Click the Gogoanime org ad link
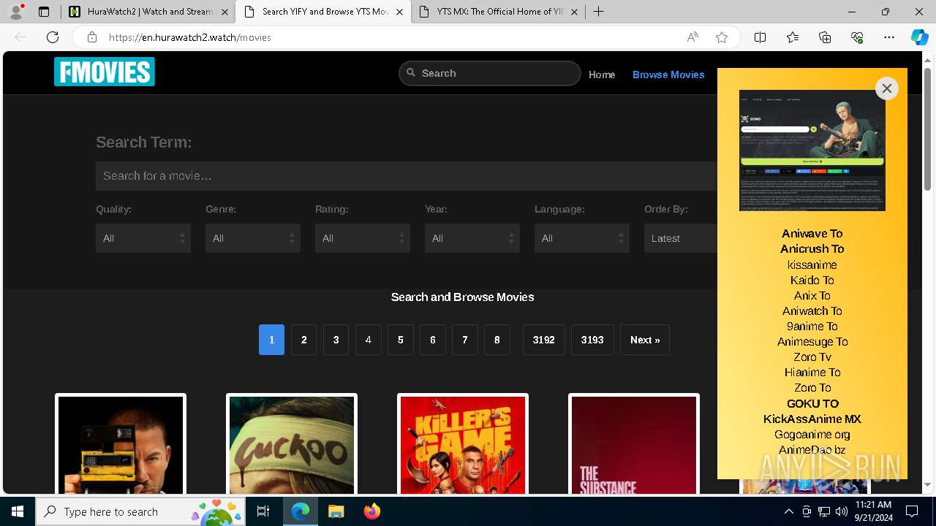This screenshot has width=936, height=526. (812, 434)
